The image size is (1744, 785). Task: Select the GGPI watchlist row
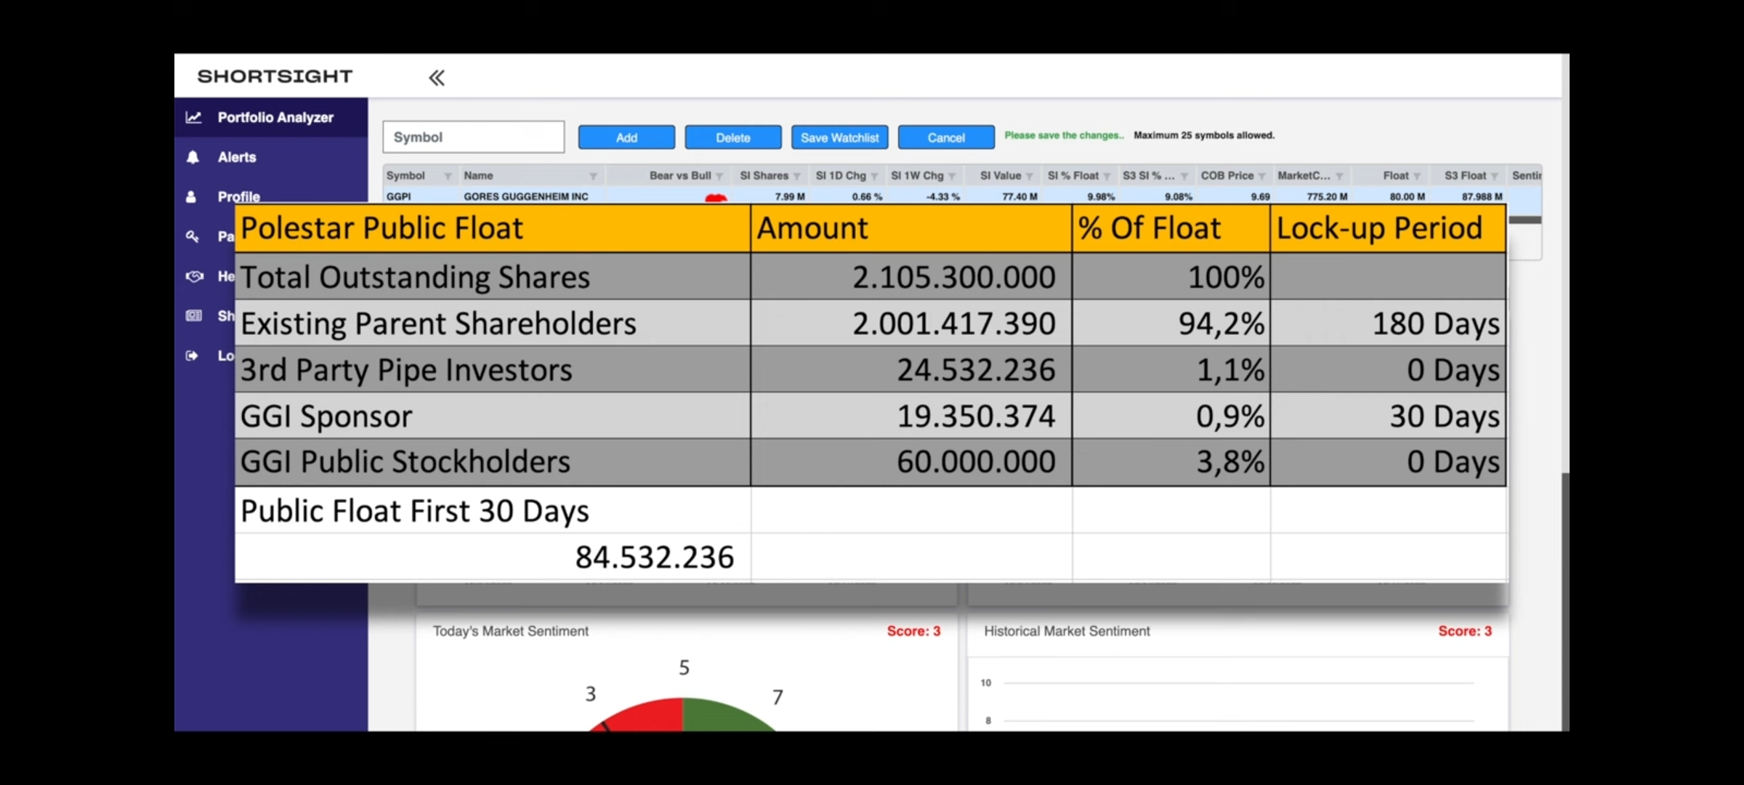[525, 196]
